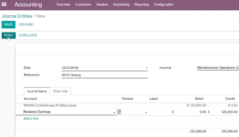The width and height of the screenshot is (239, 137).
Task: Open the Configuration menu
Action: tap(163, 5)
